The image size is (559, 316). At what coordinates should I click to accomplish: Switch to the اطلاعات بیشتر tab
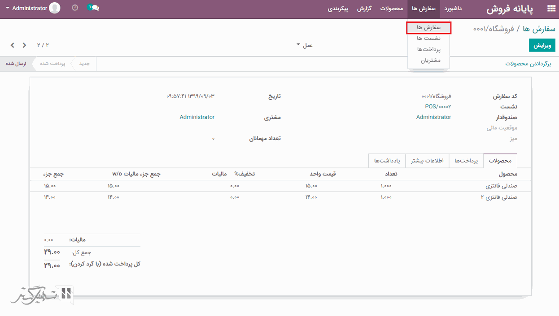pyautogui.click(x=427, y=161)
